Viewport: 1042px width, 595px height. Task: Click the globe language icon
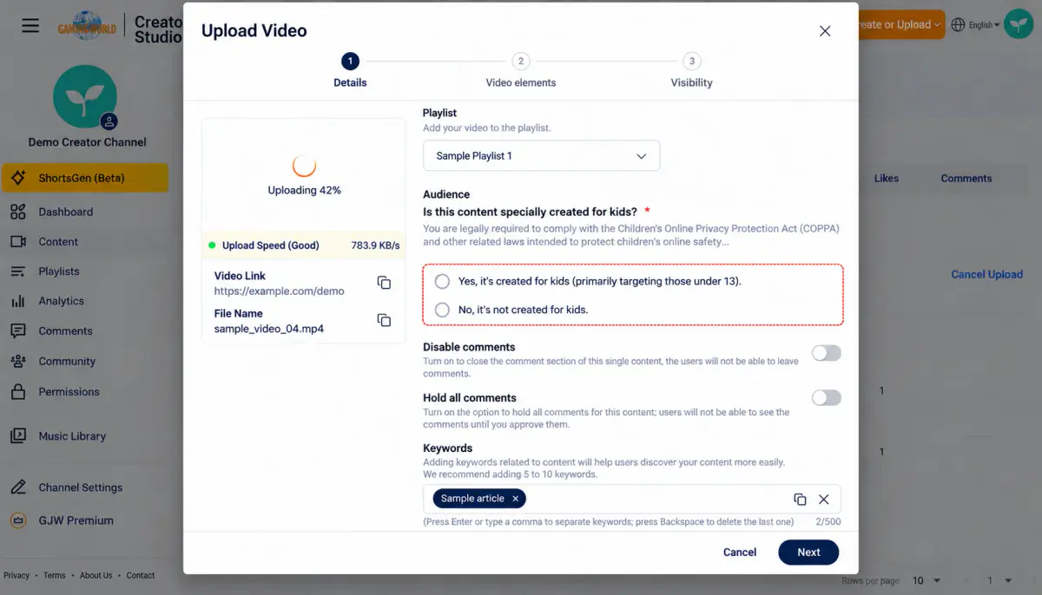tap(959, 25)
